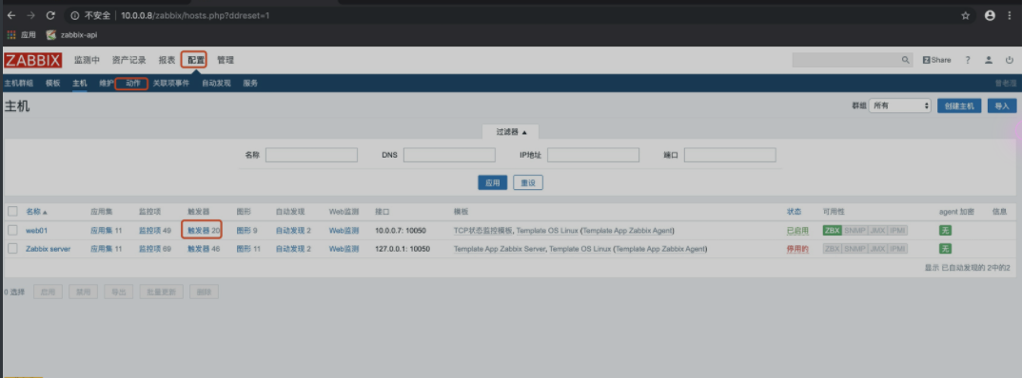The image size is (1022, 378).
Task: Sort by 名称 column header
Action: 36,212
